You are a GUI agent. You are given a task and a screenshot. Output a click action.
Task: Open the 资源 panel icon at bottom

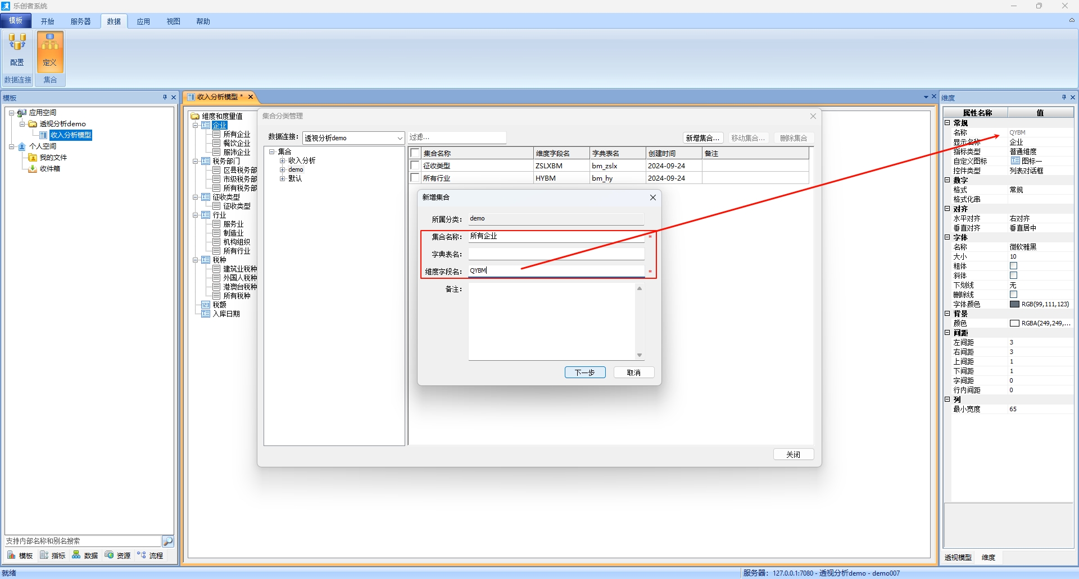[x=110, y=555]
